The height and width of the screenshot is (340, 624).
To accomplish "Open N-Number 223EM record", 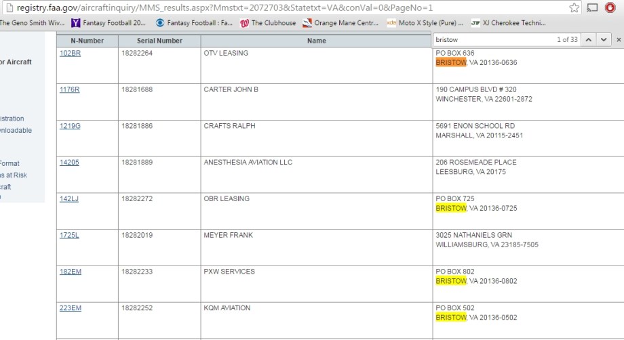I will coord(71,308).
